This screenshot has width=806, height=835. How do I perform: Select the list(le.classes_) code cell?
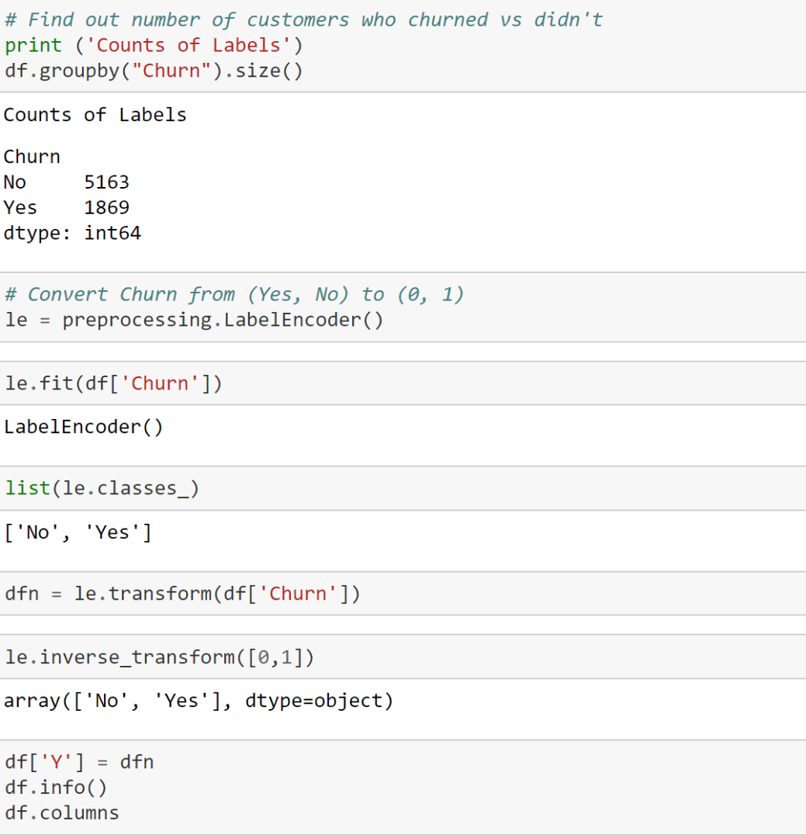[403, 488]
